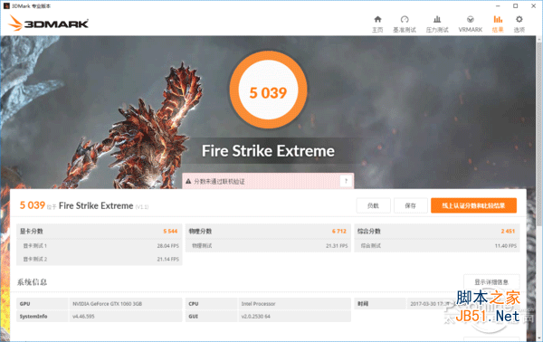Screen dimensions: 543x342
Task: Maximize the 3DMark window
Action: point(515,6)
